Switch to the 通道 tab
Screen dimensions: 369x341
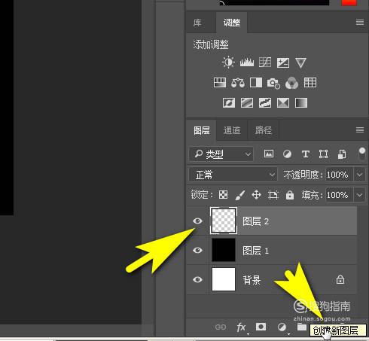[x=232, y=130]
